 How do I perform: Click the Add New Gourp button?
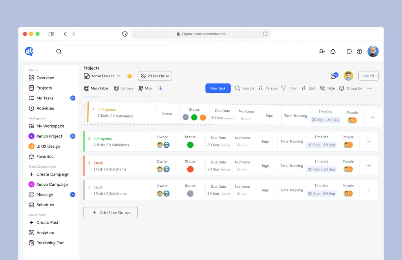click(110, 212)
